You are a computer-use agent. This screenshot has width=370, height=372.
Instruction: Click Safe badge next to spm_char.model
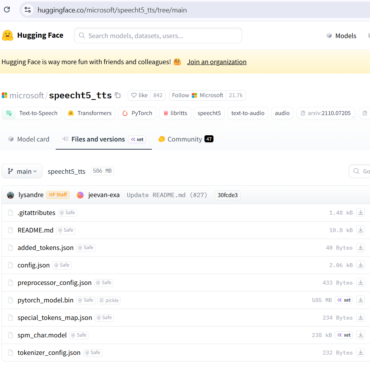click(79, 335)
